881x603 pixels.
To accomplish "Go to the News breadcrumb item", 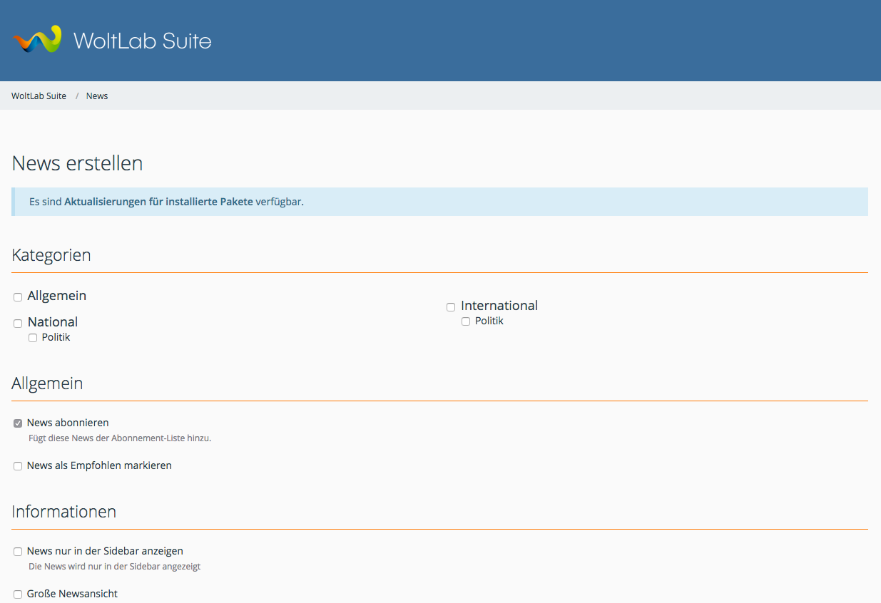I will 97,96.
